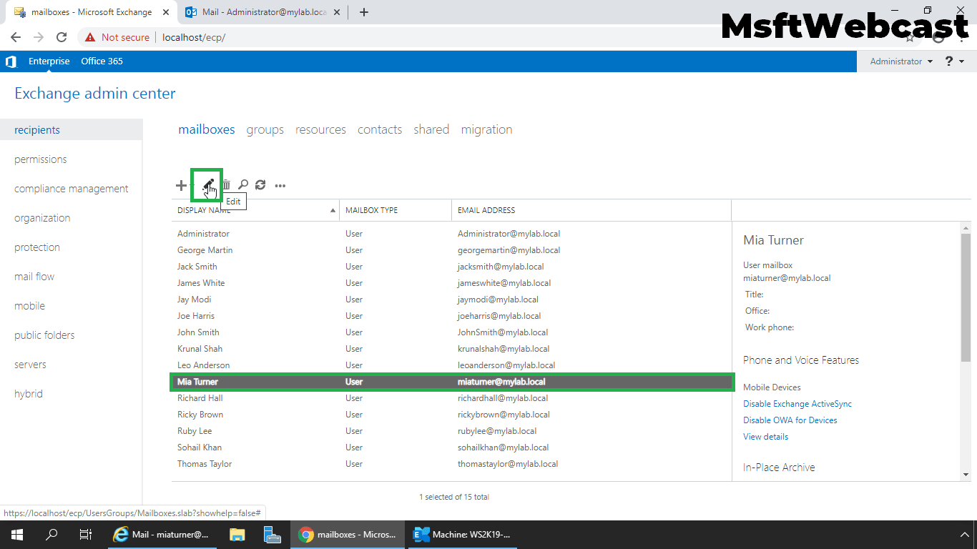This screenshot has width=977, height=549.
Task: Open the More options ellipsis icon
Action: [x=280, y=185]
